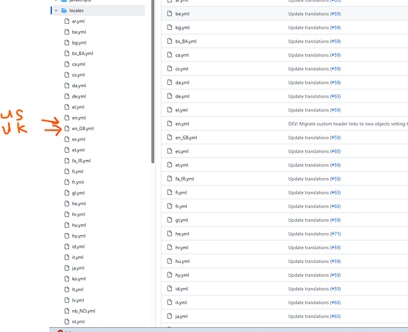
Task: Click file icon in el.yml list row
Action: point(169,110)
